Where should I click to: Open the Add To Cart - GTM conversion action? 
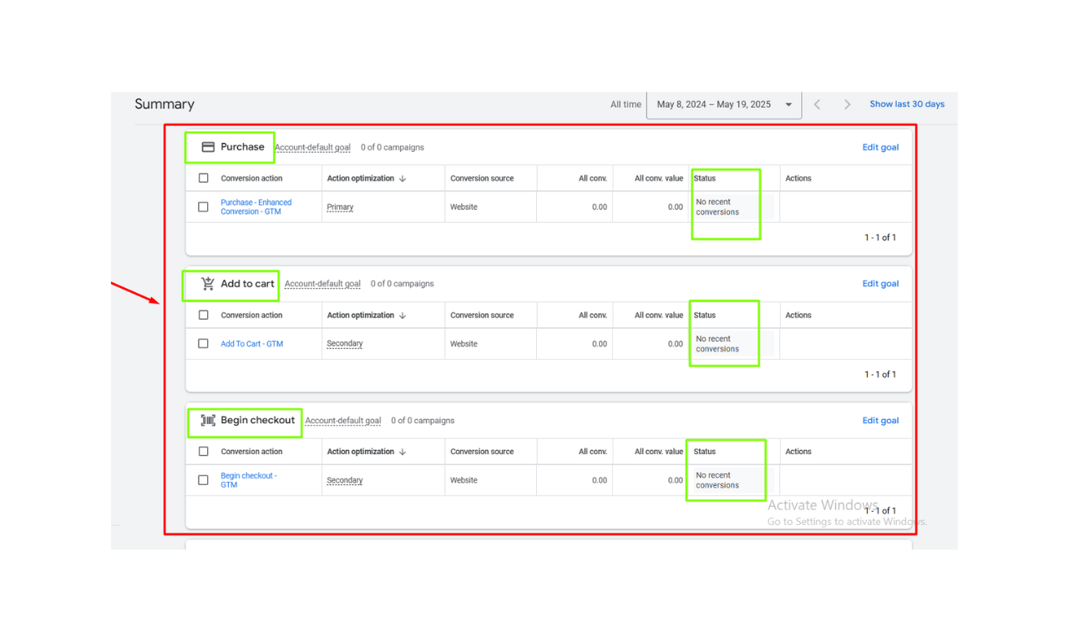tap(251, 343)
